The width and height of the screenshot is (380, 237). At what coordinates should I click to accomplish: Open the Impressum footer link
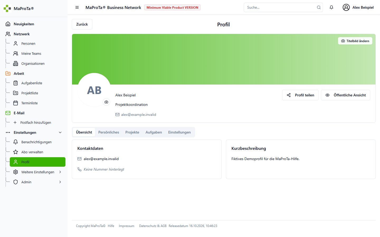pos(126,226)
